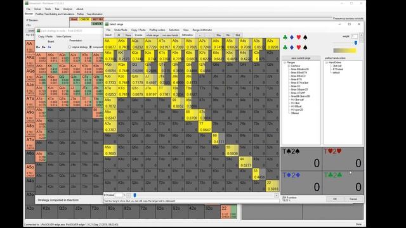
Task: Select the 3bet-call hand order
Action: pyautogui.click(x=337, y=66)
